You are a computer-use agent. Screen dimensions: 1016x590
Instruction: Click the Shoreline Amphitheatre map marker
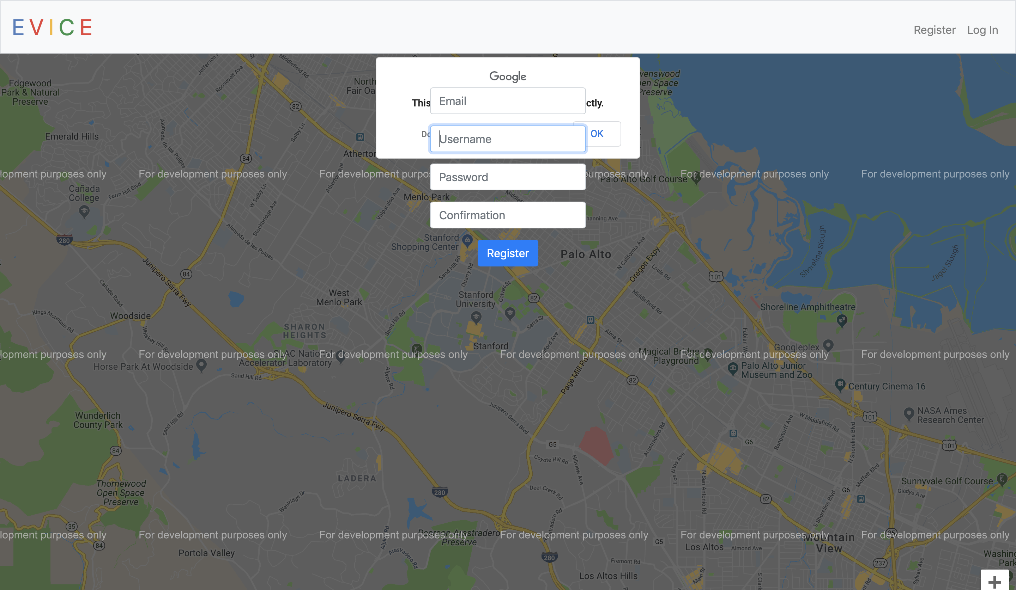click(842, 320)
